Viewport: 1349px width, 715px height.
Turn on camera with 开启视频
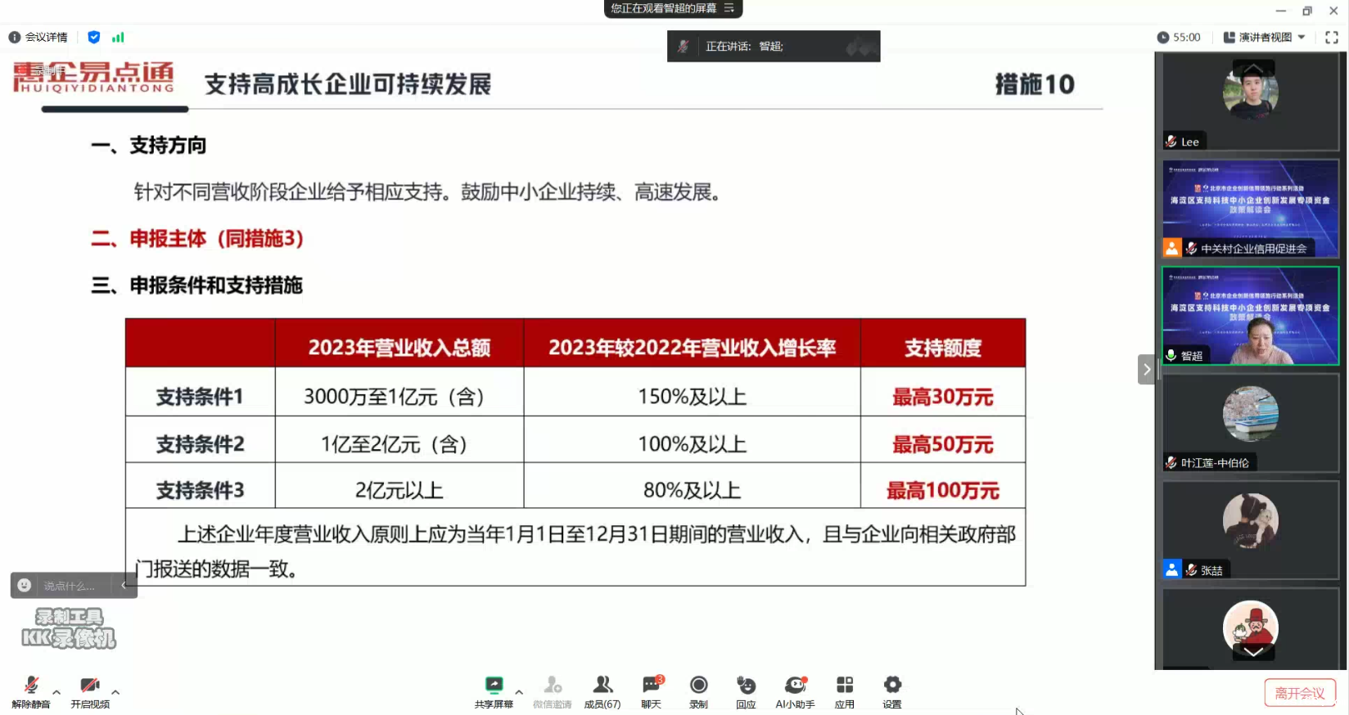click(x=90, y=690)
